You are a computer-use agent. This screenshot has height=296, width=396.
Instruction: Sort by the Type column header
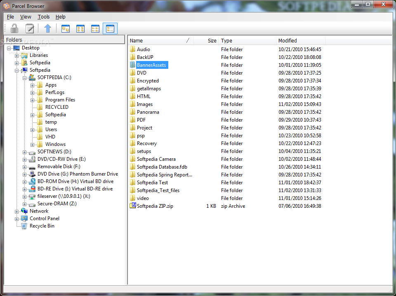coord(247,40)
